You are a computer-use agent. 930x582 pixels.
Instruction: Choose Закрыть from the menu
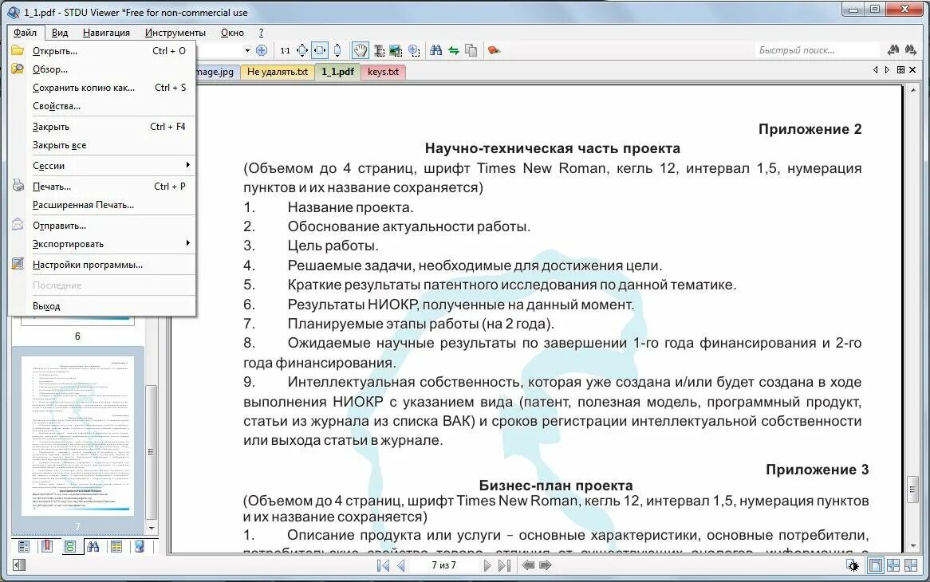point(102,127)
